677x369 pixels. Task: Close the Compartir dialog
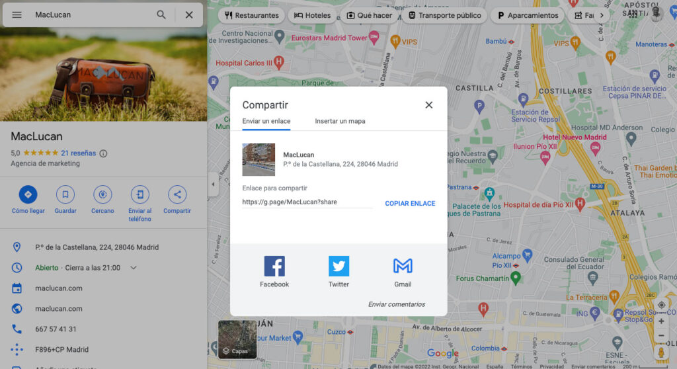(x=428, y=105)
